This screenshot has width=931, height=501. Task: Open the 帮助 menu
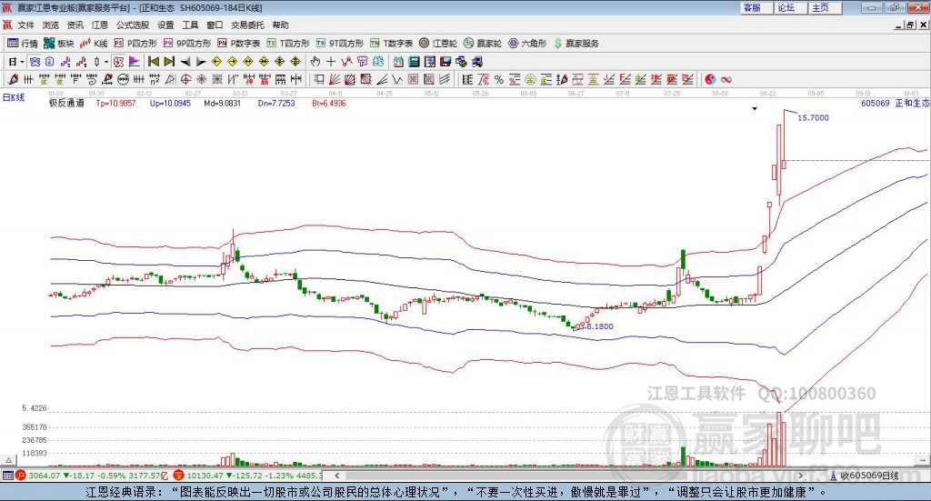(280, 25)
